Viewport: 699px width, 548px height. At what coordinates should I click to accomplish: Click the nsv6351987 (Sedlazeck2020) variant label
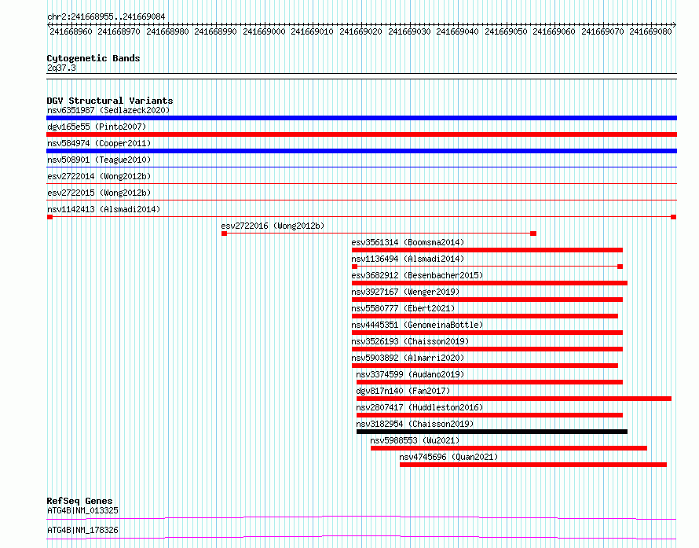pyautogui.click(x=108, y=110)
